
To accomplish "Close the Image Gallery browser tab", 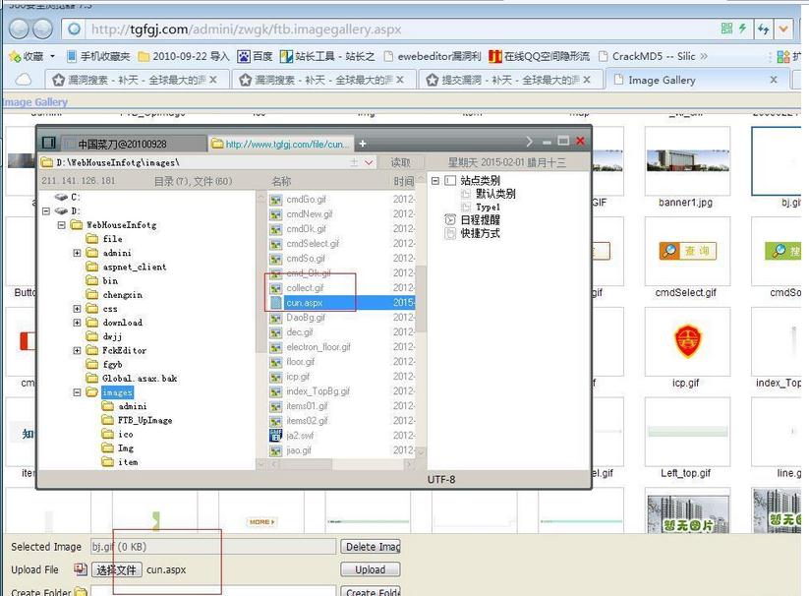I will (x=773, y=80).
